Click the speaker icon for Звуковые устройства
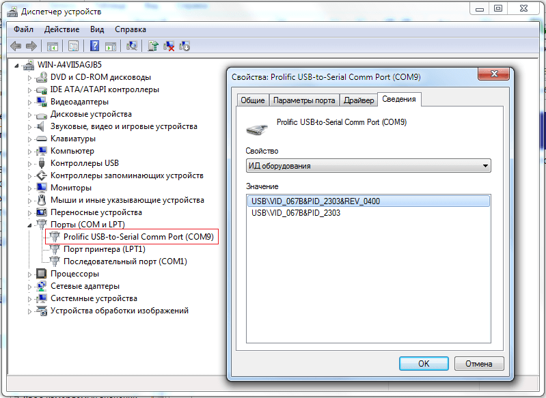Viewport: 546px width, 398px height. [41, 126]
